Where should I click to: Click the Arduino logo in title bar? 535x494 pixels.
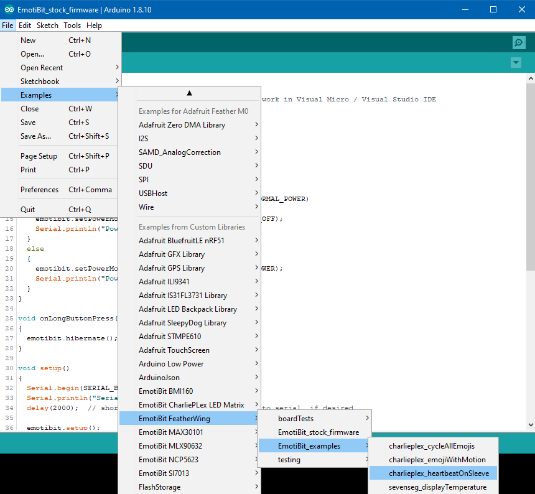click(8, 9)
